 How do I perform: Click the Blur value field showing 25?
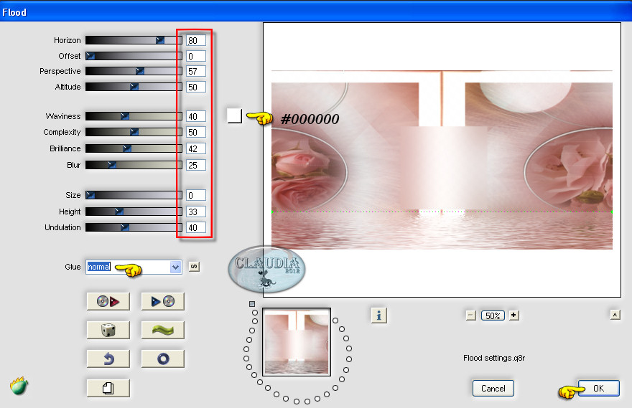196,165
